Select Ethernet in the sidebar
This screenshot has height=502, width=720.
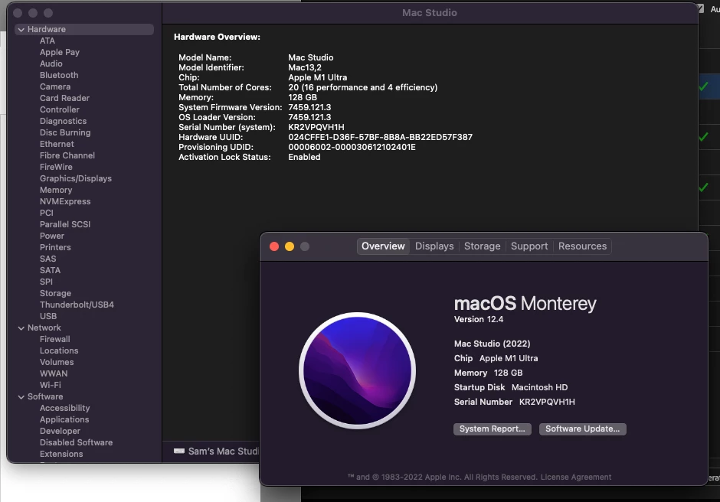[57, 144]
